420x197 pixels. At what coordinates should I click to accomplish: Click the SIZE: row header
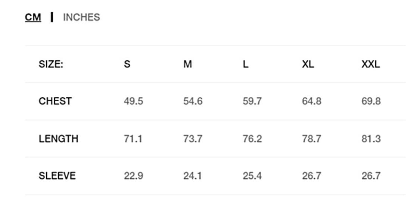click(x=51, y=64)
